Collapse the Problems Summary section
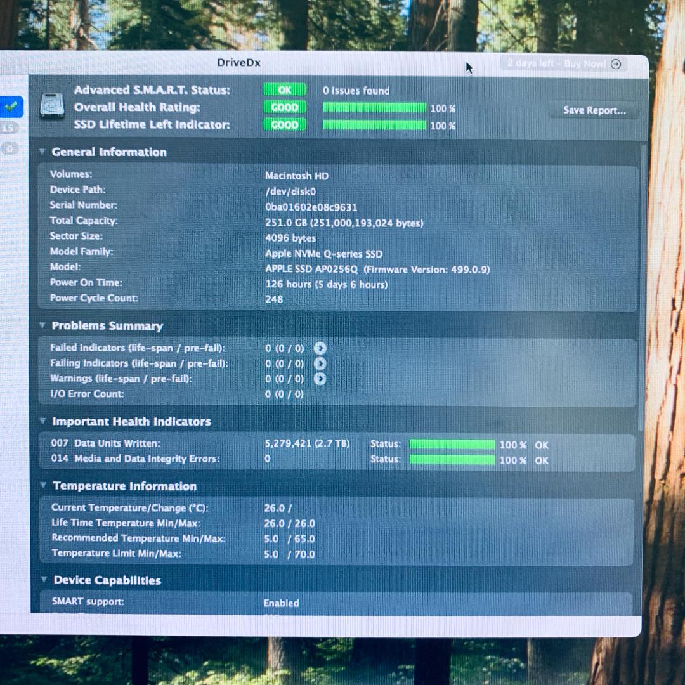Screen dimensions: 685x685 coord(42,325)
